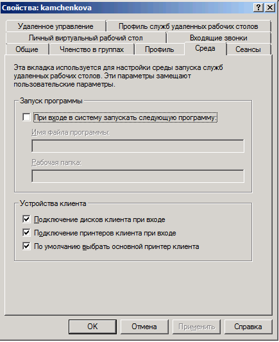Uncheck Подключение дисков клиента при входе

coord(26,219)
